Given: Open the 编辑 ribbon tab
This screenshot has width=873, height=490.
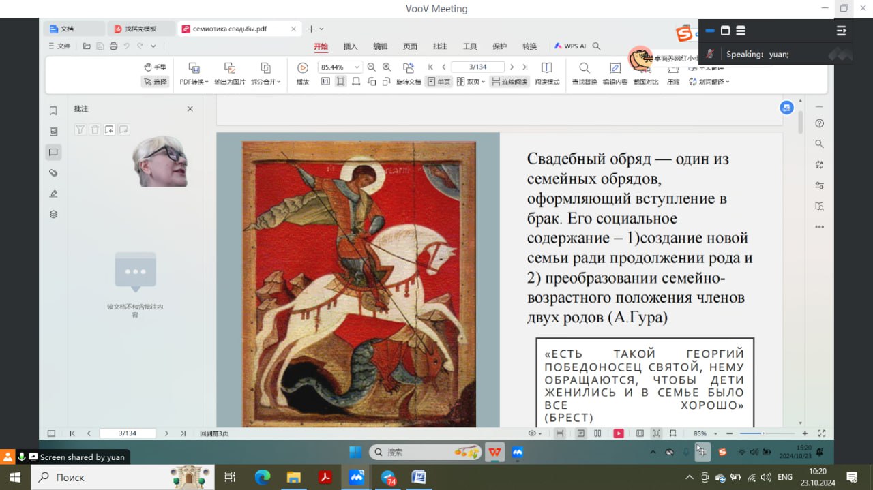Looking at the screenshot, I should tap(380, 46).
